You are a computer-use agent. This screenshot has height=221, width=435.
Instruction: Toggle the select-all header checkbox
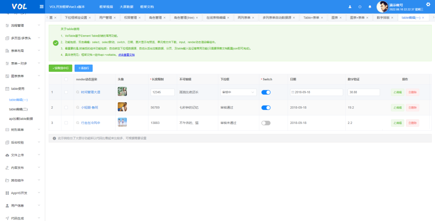(66, 79)
